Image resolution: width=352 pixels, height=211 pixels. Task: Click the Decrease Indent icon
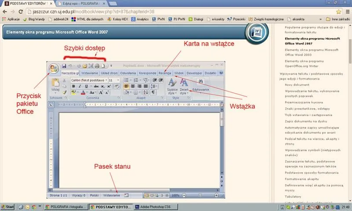click(155, 80)
